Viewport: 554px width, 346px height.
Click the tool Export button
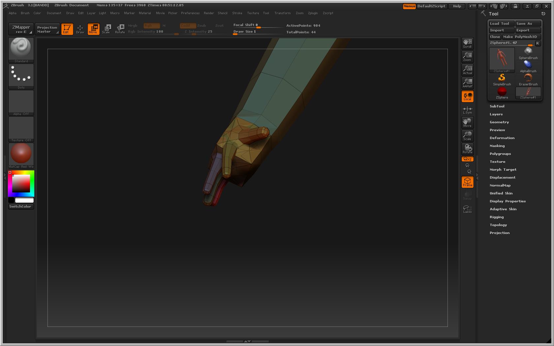(528, 30)
